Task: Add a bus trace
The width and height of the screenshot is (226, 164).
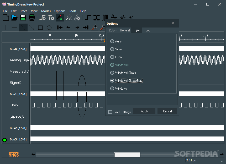Action: point(96,18)
